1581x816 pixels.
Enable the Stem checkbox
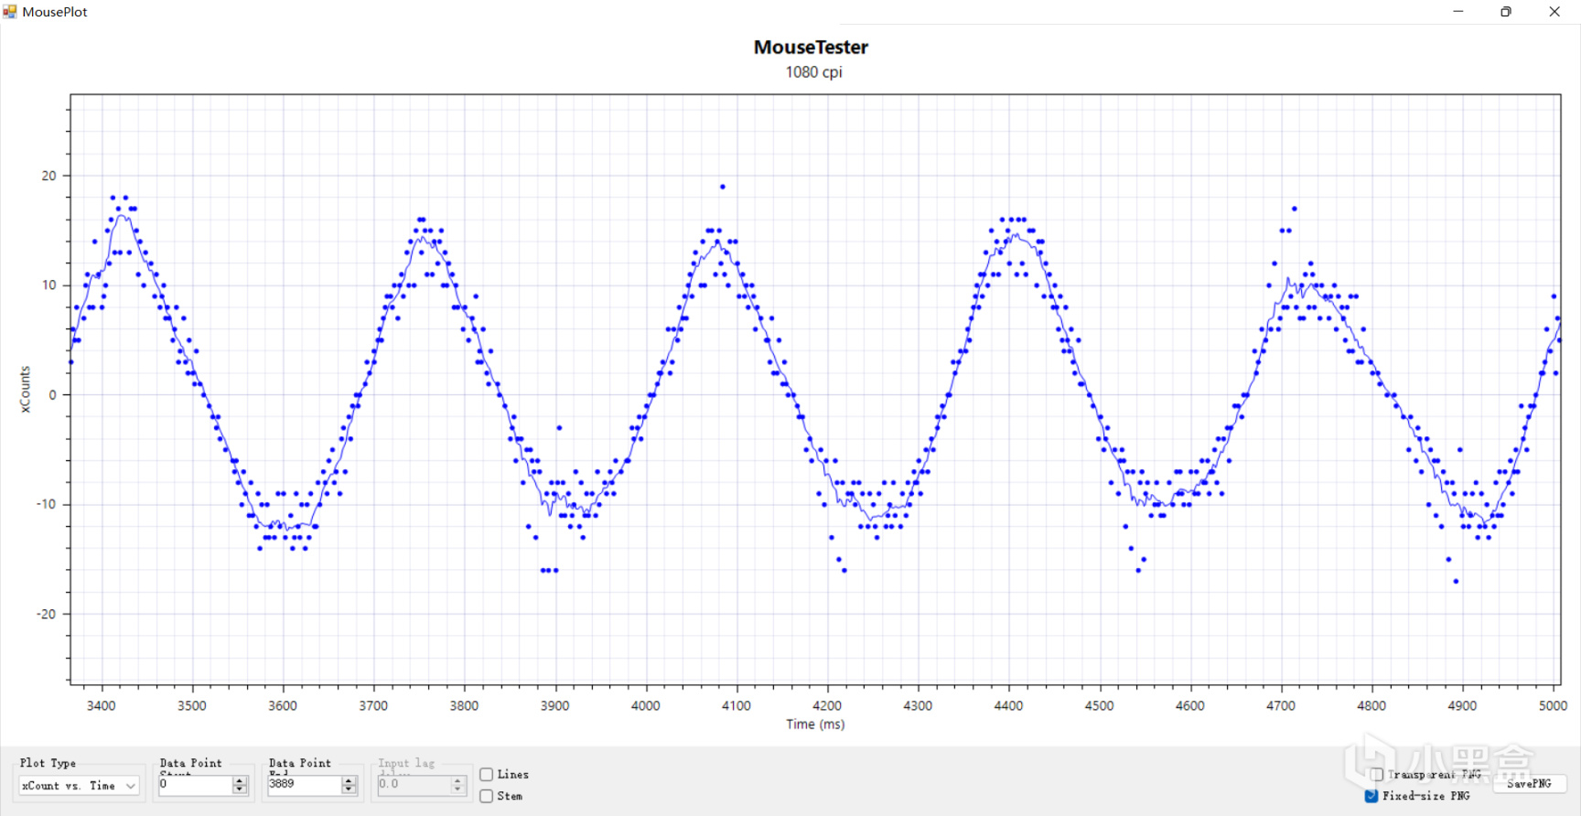[x=487, y=797]
